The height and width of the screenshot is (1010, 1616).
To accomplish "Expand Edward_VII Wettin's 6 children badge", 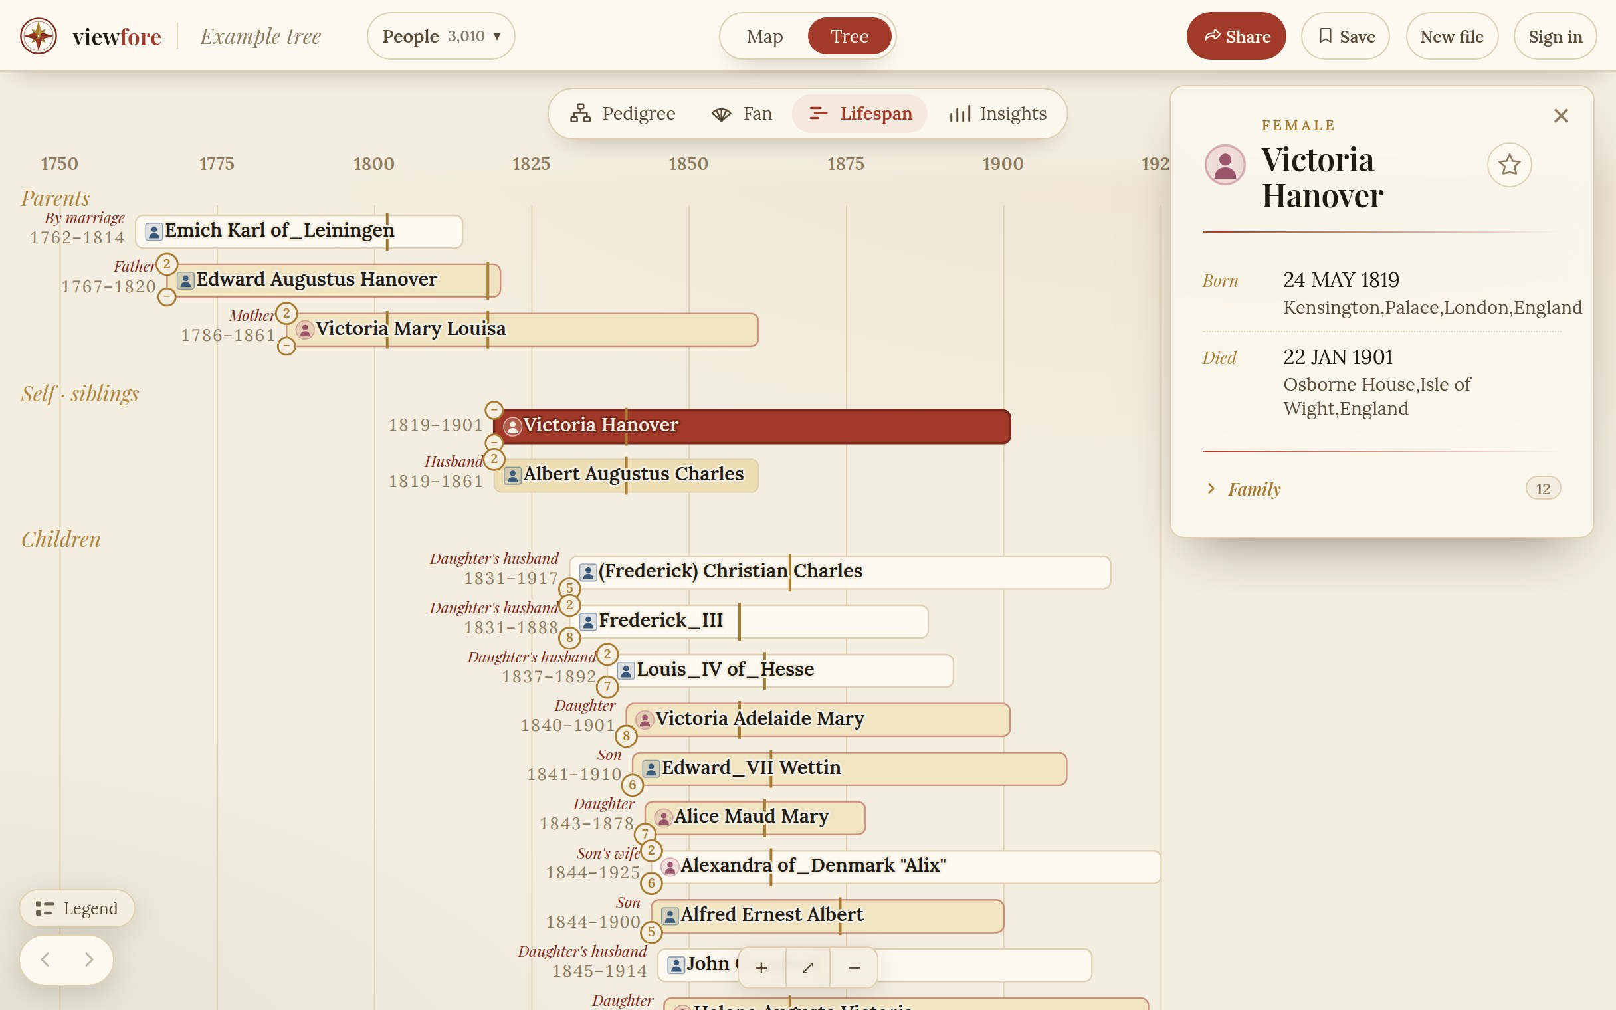I will pyautogui.click(x=633, y=785).
